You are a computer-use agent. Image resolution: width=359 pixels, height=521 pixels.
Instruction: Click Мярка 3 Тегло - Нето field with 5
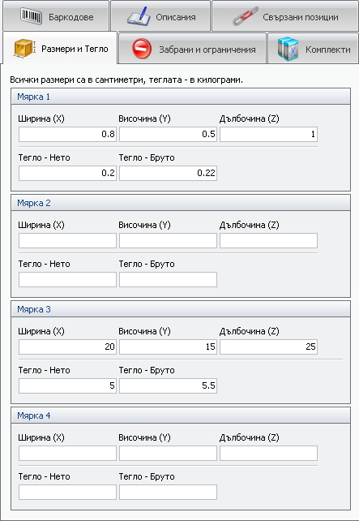(68, 385)
